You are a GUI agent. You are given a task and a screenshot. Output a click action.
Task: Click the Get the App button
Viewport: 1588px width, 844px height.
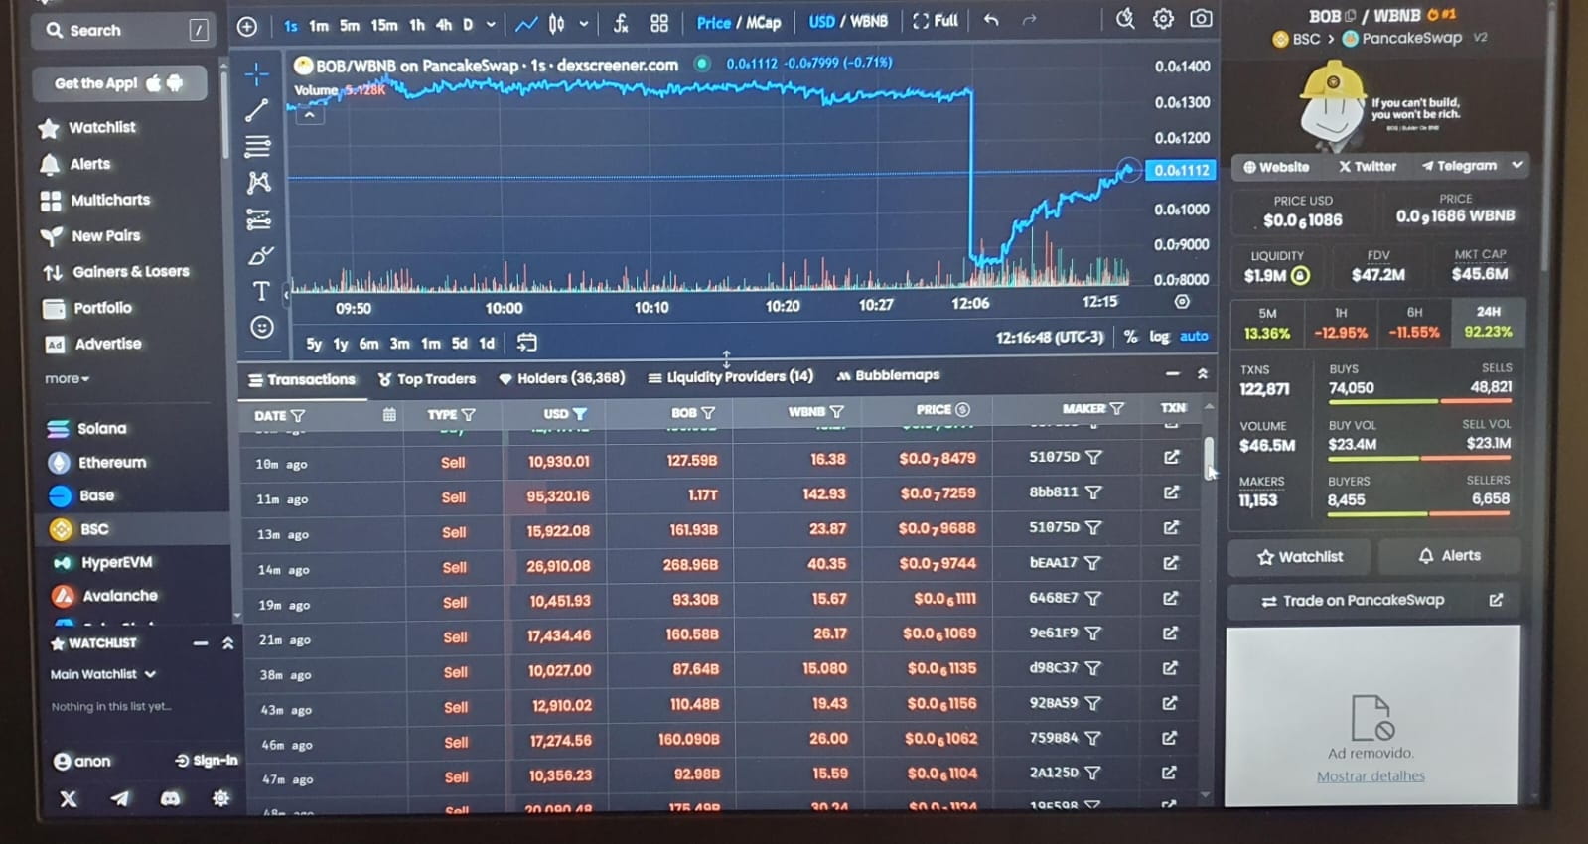pyautogui.click(x=119, y=83)
